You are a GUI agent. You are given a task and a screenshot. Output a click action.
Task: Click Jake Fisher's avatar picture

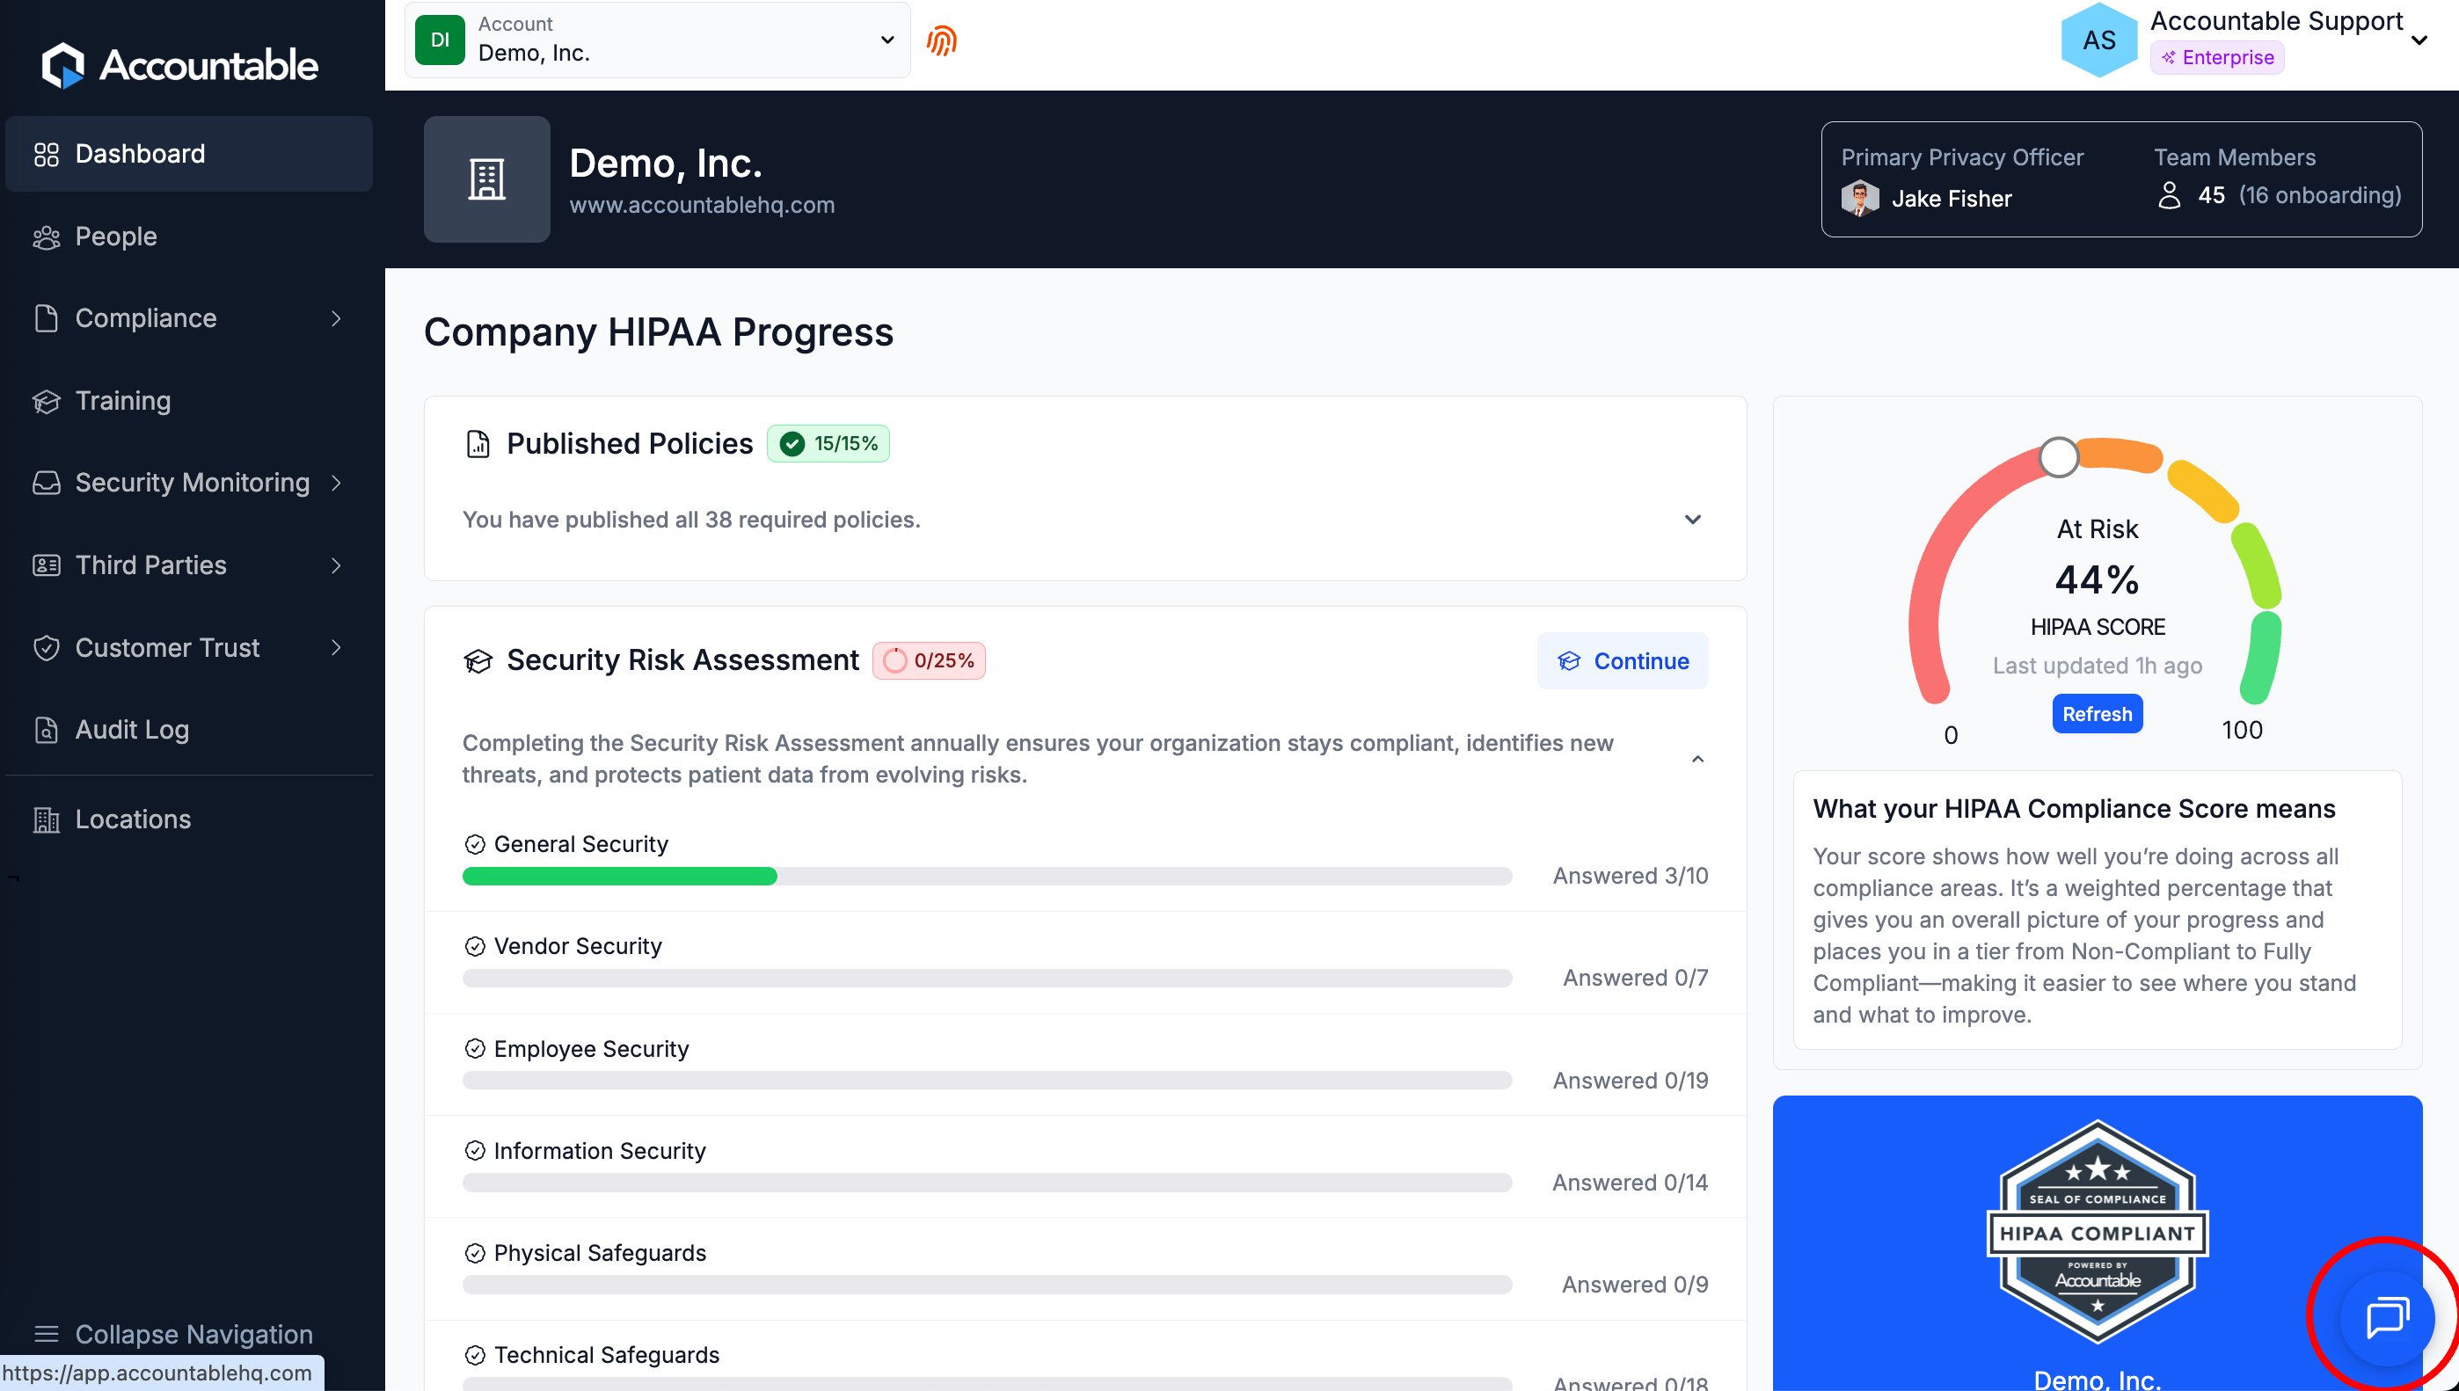pyautogui.click(x=1859, y=198)
